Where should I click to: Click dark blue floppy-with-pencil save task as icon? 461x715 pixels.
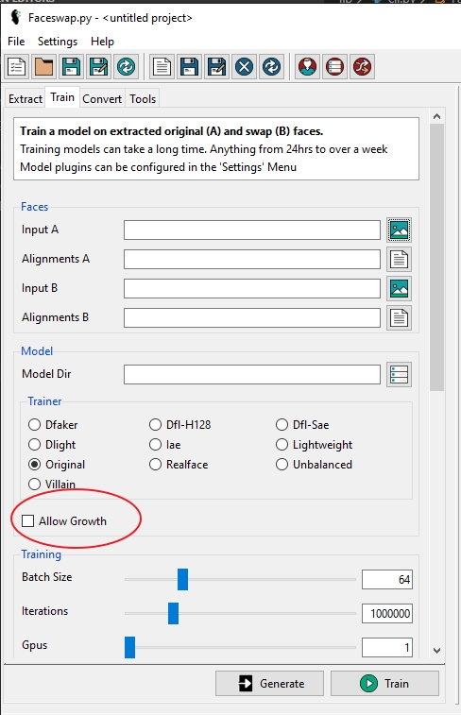coord(216,67)
